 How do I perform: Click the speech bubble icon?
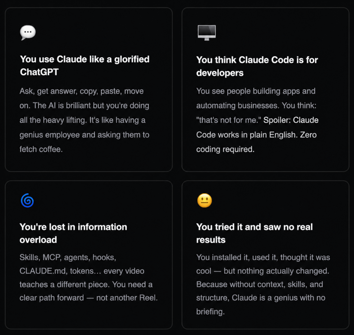pyautogui.click(x=28, y=33)
